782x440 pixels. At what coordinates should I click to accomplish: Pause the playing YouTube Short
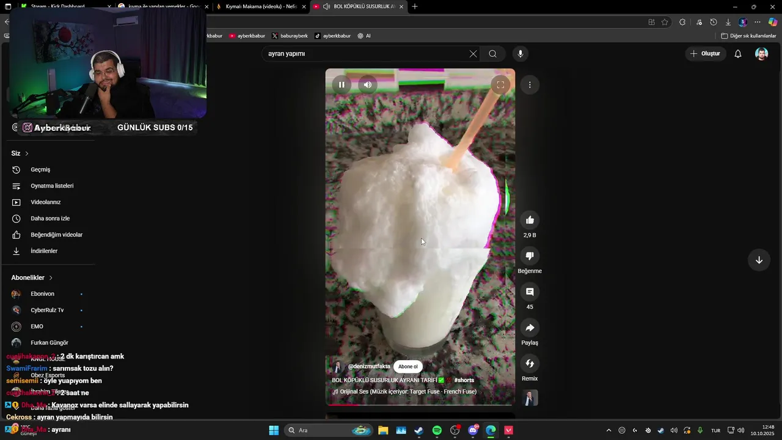point(342,85)
